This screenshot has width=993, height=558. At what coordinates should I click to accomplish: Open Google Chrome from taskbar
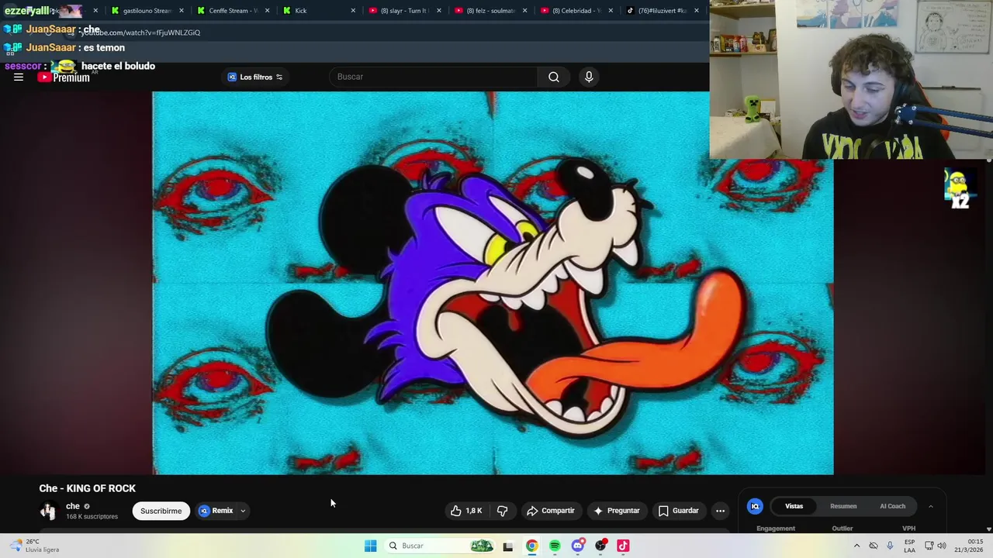531,546
